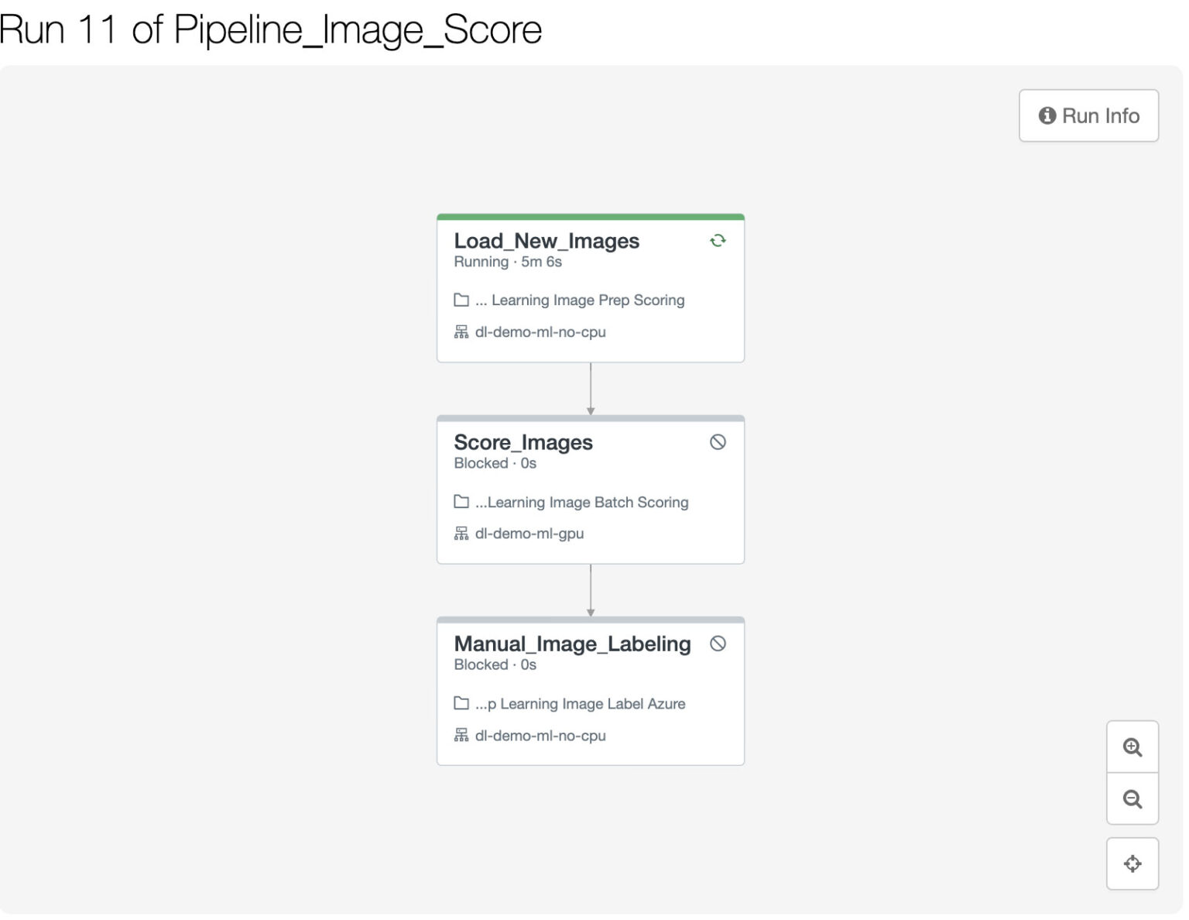The width and height of the screenshot is (1189, 920).
Task: Click the compute cluster icon beside dl-demo-ml-gpu
Action: tap(461, 534)
